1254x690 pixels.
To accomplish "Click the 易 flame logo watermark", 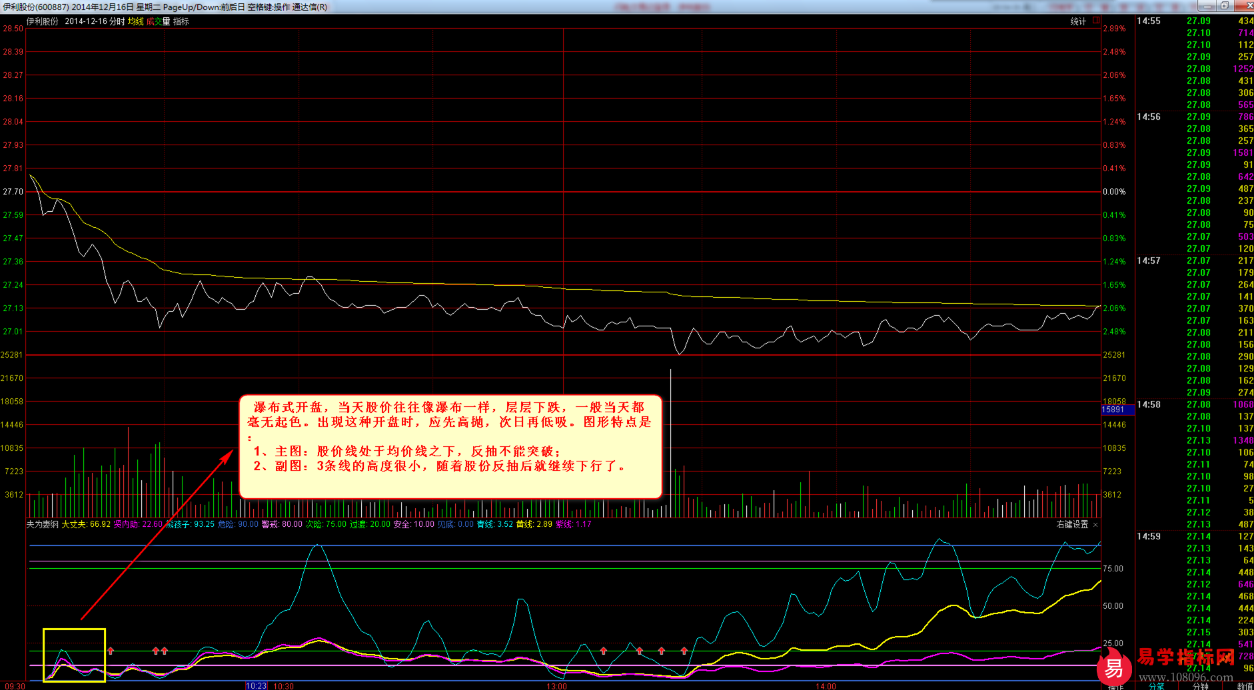I will click(1114, 667).
